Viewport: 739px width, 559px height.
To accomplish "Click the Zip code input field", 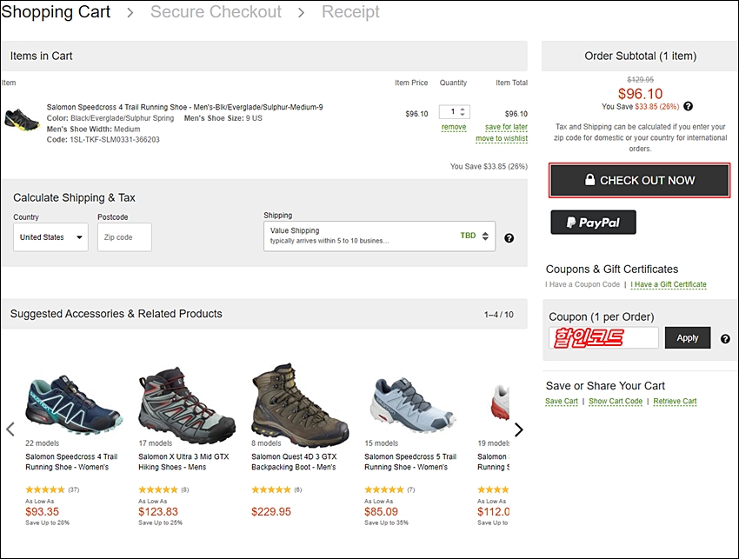I will 124,237.
